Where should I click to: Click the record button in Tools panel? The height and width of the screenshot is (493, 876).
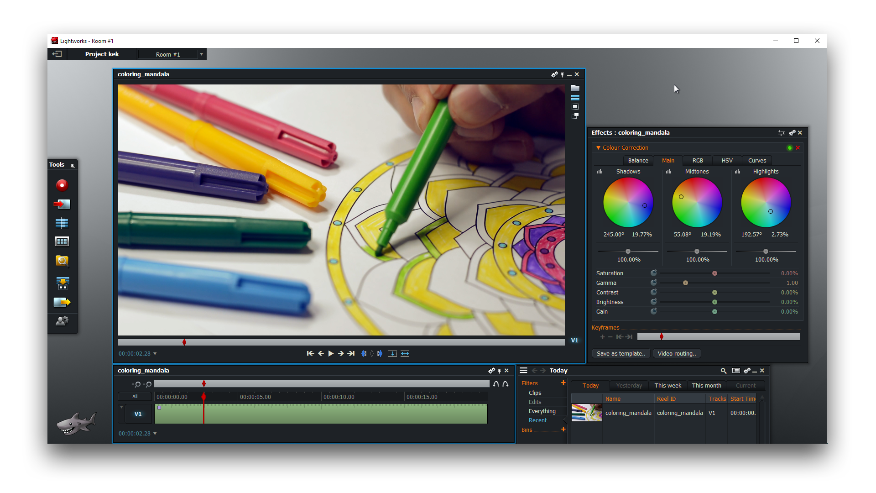click(62, 185)
